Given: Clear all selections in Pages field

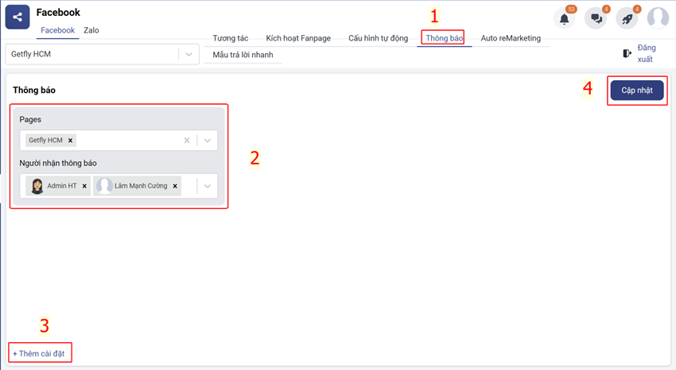Looking at the screenshot, I should (187, 141).
